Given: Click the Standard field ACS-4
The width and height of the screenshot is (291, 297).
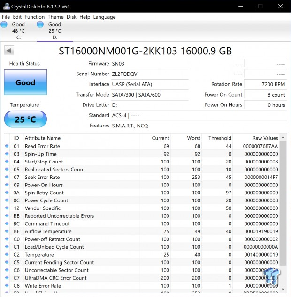Looking at the screenshot, I should [199, 115].
